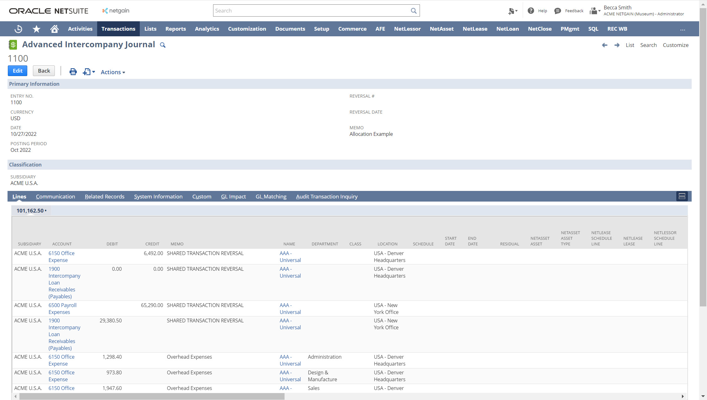707x400 pixels.
Task: Open the Recent Records clock icon
Action: point(18,29)
